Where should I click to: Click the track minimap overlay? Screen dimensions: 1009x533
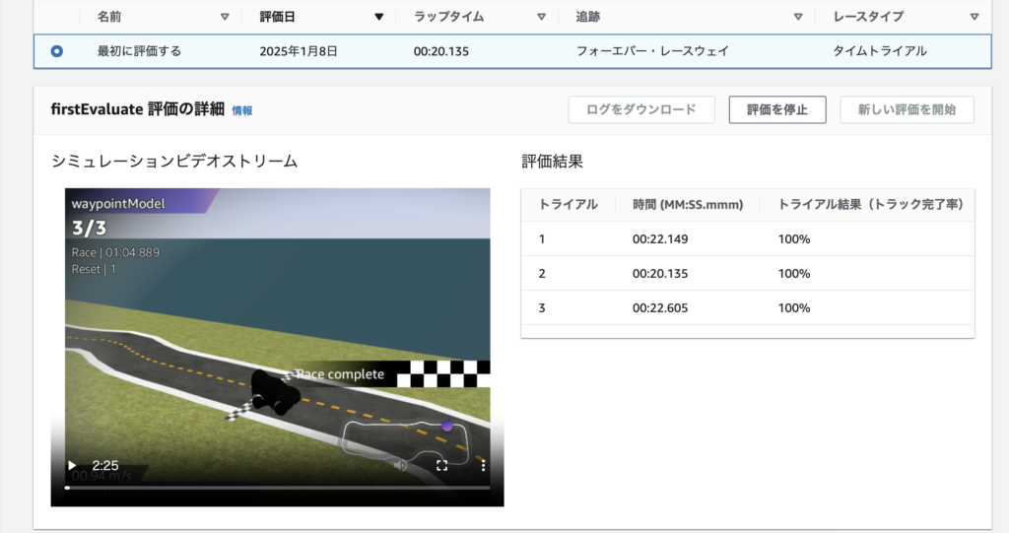[x=407, y=441]
